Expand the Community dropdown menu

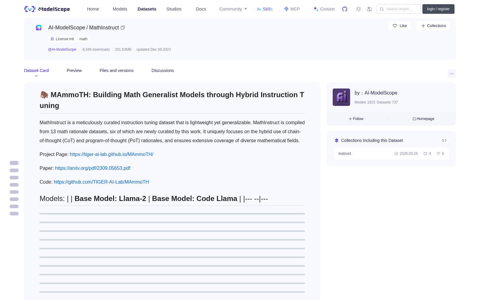point(233,9)
